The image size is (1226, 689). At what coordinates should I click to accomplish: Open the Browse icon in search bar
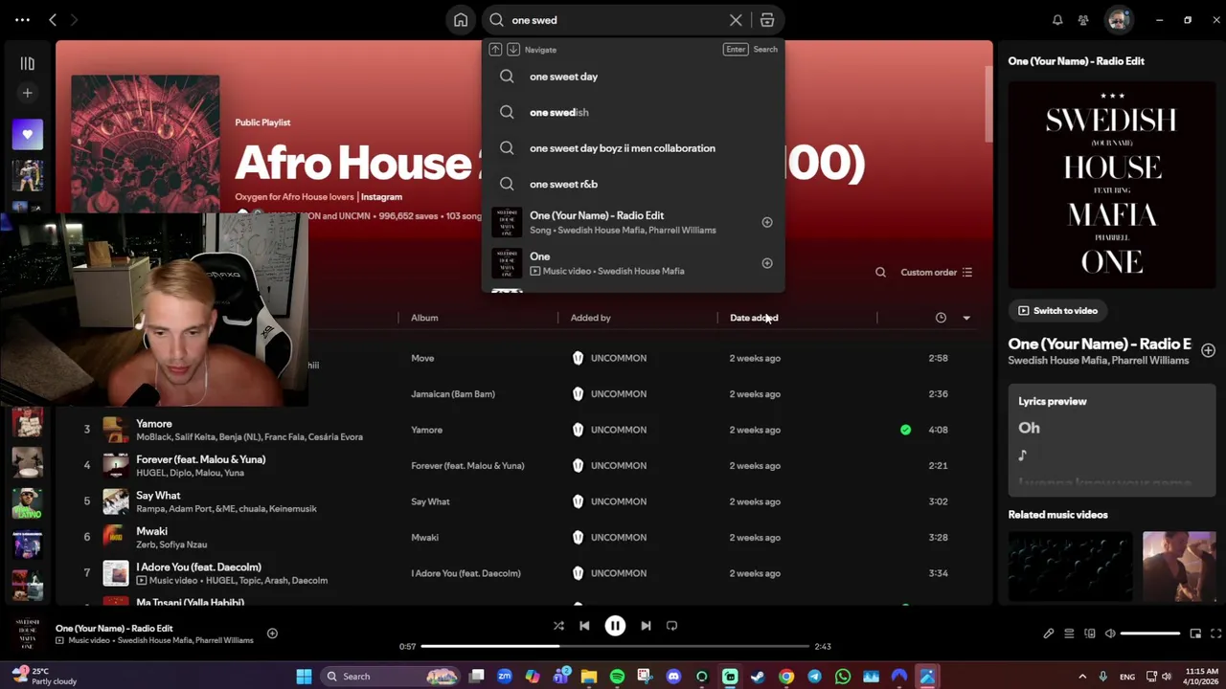767,20
